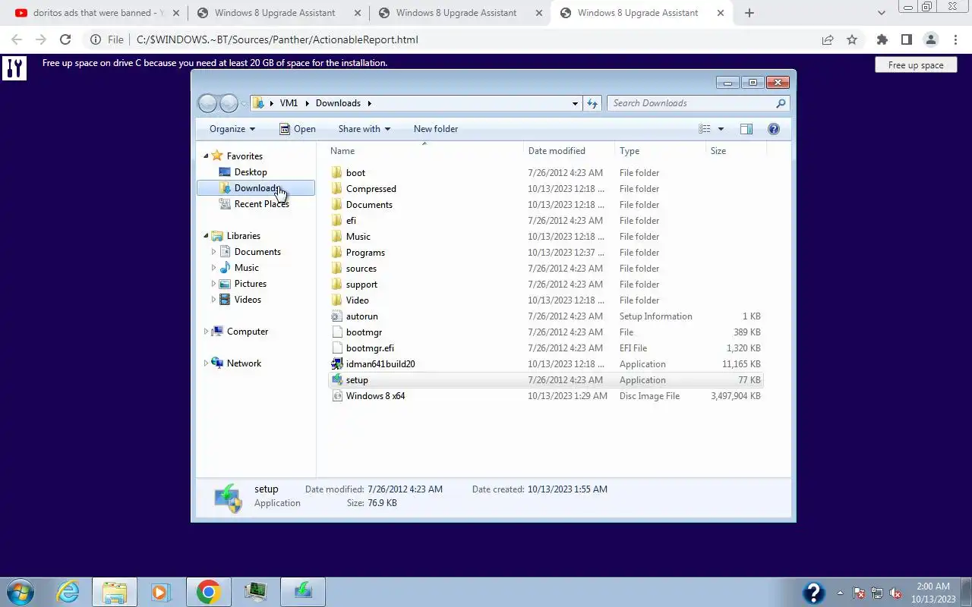Expand Network in navigation pane
The width and height of the screenshot is (972, 607).
point(206,363)
